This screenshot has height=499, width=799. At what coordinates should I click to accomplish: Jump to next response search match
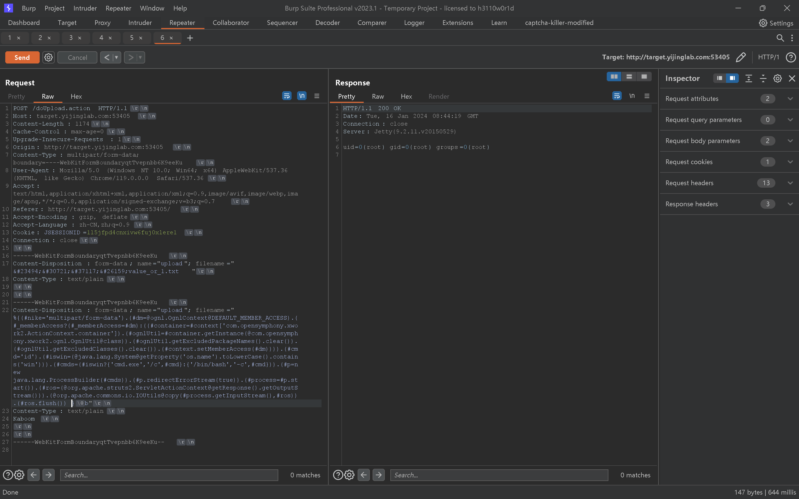(379, 475)
